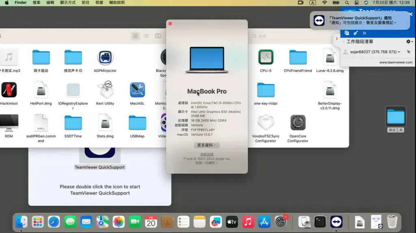Open the Hackintool app icon
The height and width of the screenshot is (233, 416).
(9, 90)
